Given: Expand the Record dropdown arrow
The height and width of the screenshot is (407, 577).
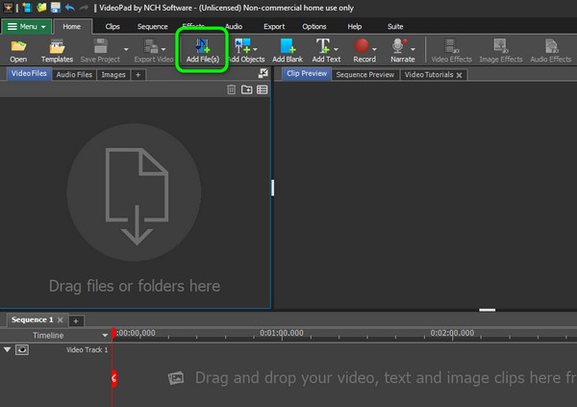Looking at the screenshot, I should coord(375,49).
